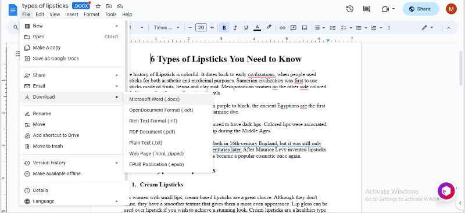Open the View menu
Viewport: 465px width, 213px height.
[55, 15]
